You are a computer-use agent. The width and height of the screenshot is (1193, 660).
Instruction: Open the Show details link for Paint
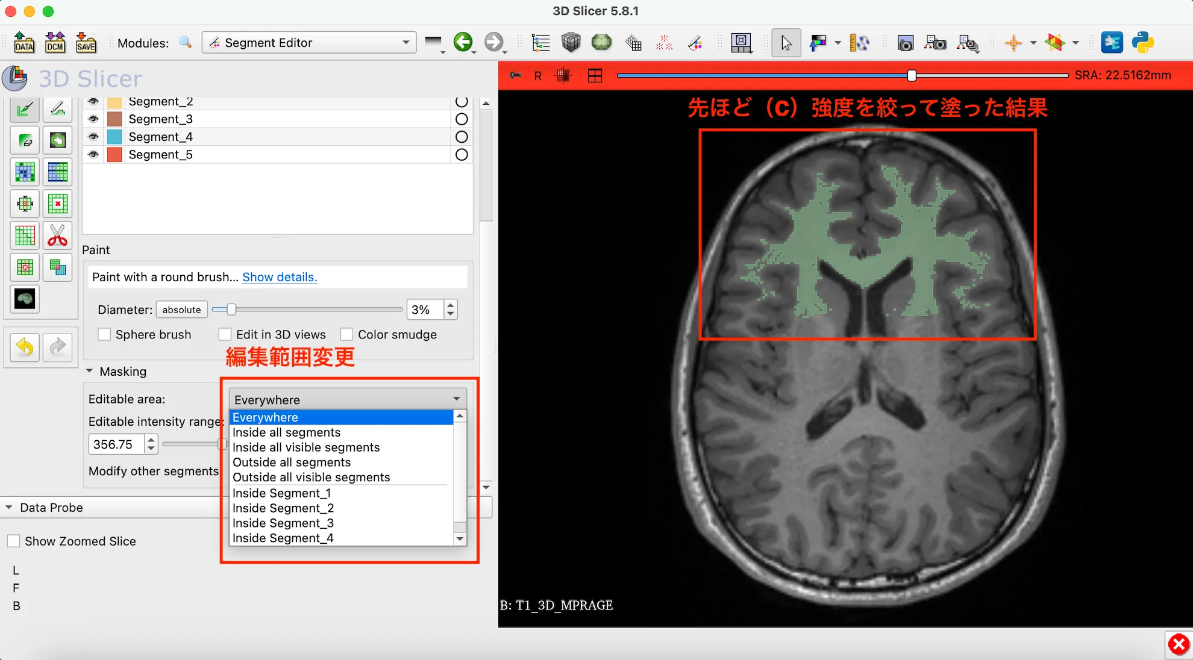[x=279, y=277]
